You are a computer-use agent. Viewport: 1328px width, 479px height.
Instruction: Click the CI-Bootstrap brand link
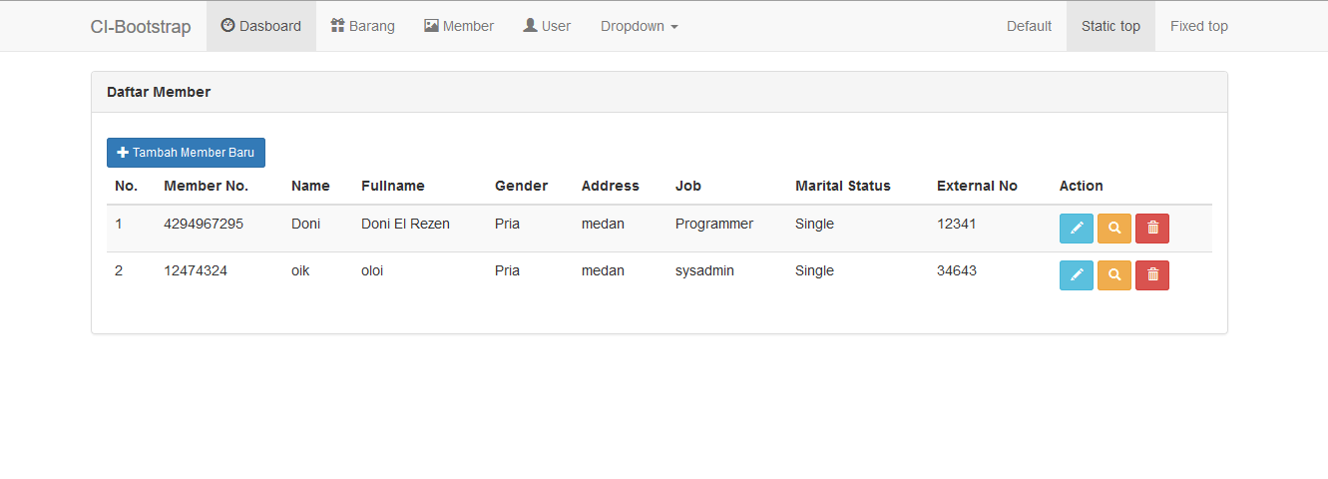pyautogui.click(x=141, y=27)
